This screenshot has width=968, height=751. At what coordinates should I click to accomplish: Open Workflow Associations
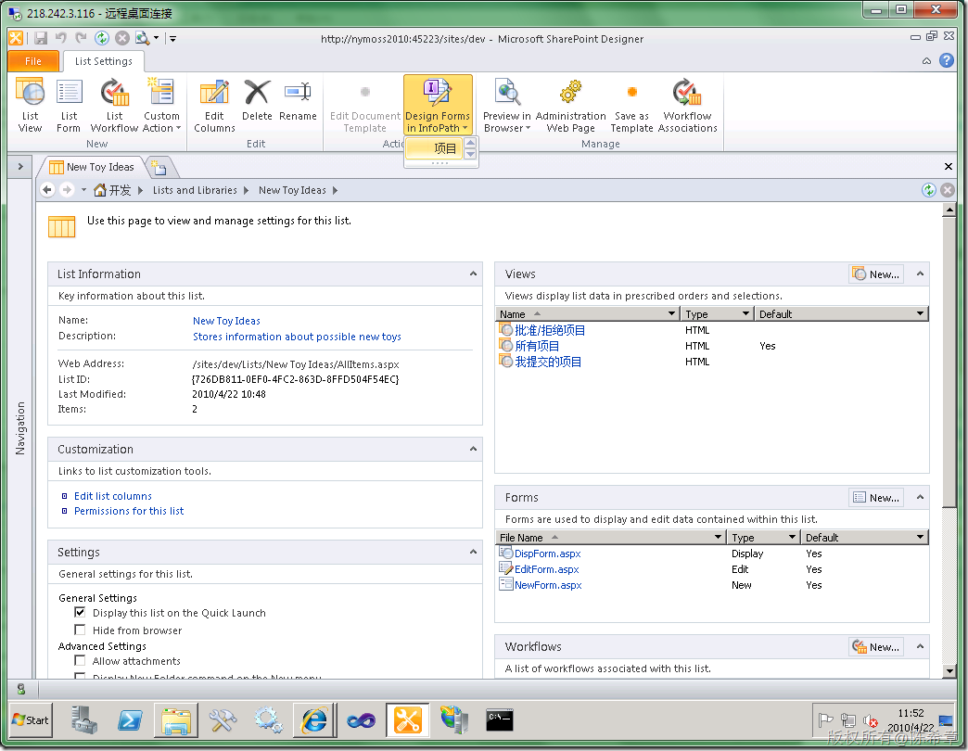click(687, 106)
